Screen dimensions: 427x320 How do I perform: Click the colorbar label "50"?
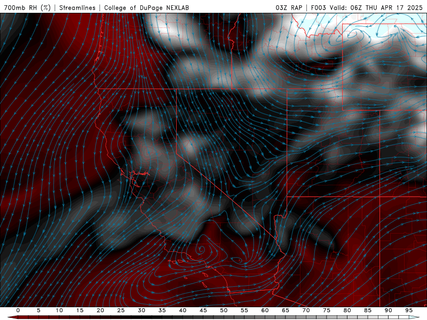(224, 310)
